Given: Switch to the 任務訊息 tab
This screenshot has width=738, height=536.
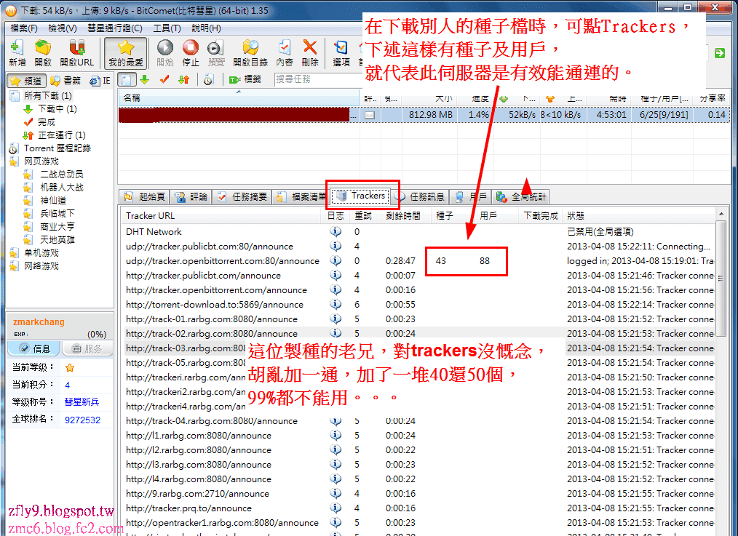Looking at the screenshot, I should 420,196.
